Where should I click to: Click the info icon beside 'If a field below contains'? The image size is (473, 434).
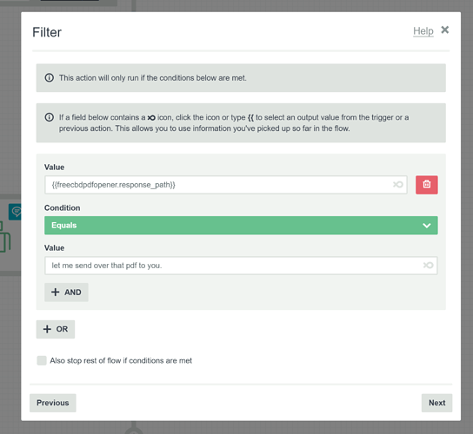tap(50, 117)
